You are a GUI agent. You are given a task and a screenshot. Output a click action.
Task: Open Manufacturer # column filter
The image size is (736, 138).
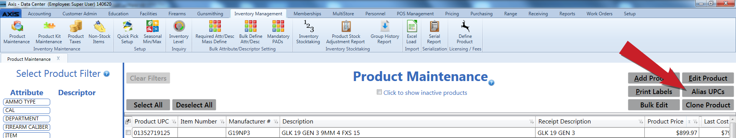(276, 122)
